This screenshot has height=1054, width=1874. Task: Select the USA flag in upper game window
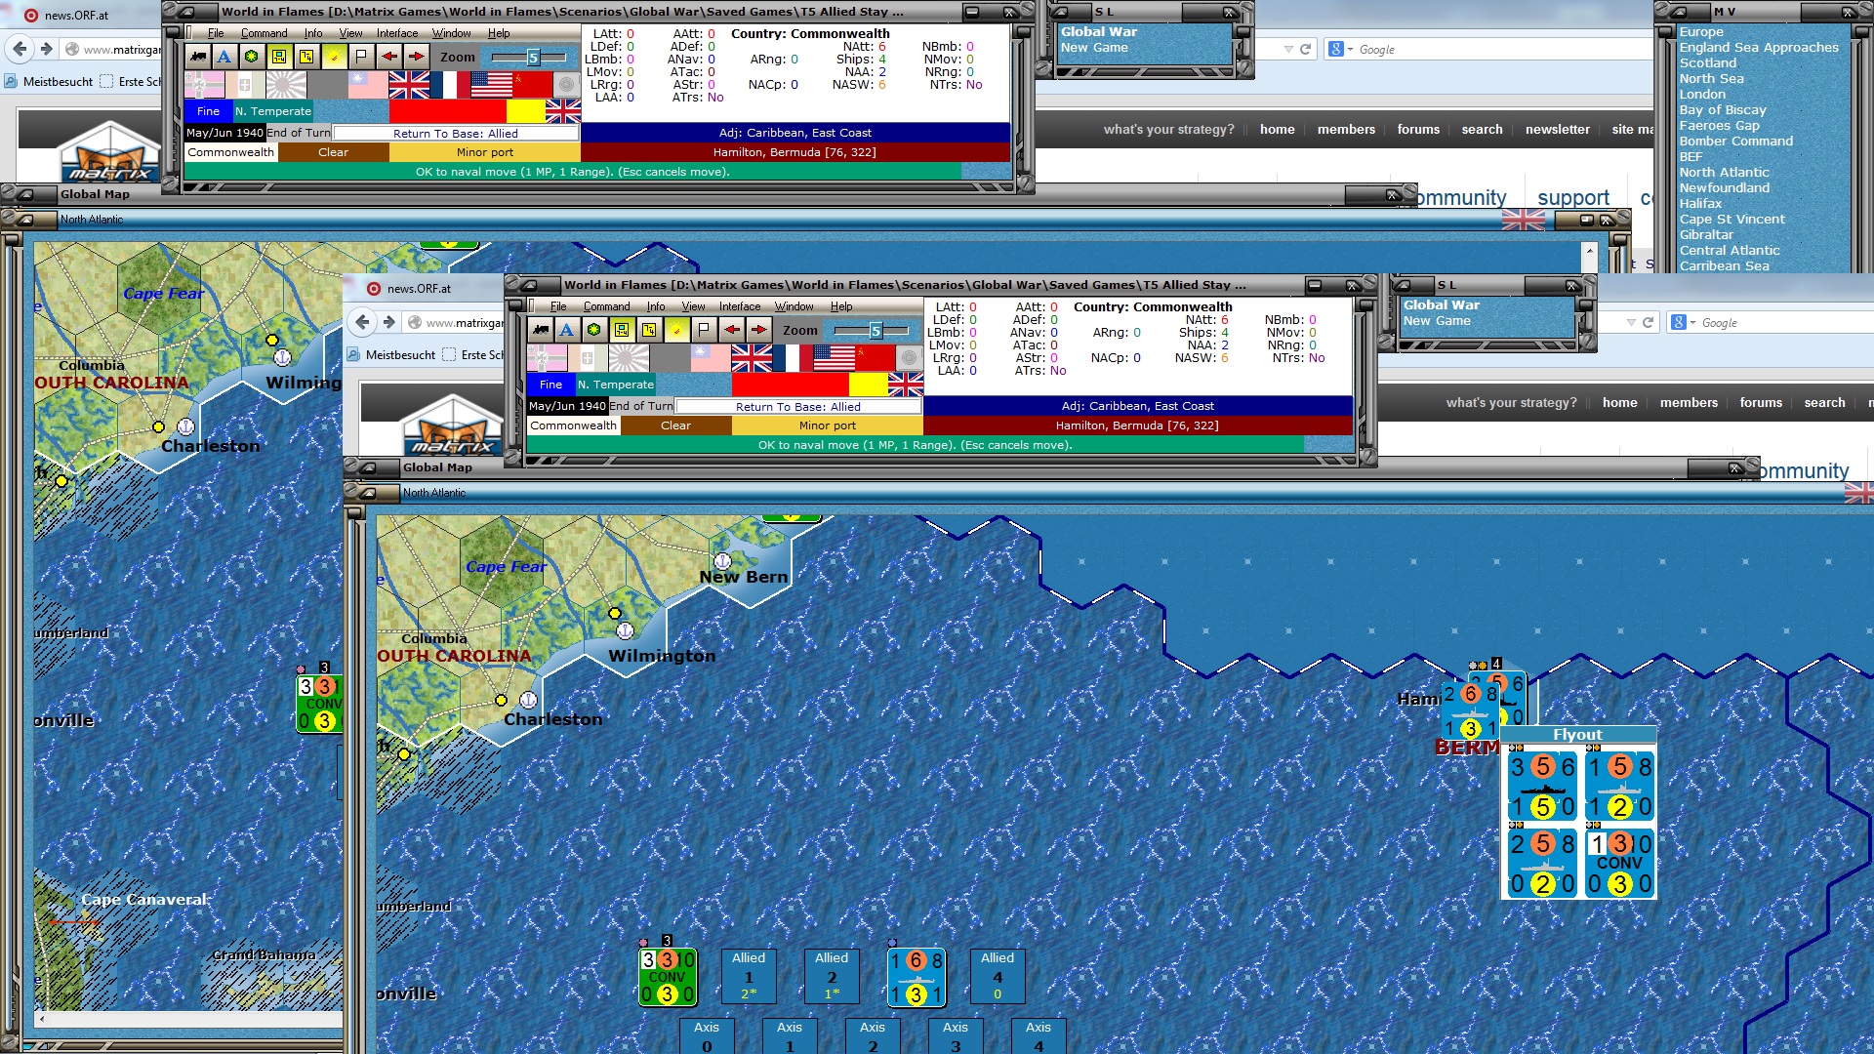[491, 85]
